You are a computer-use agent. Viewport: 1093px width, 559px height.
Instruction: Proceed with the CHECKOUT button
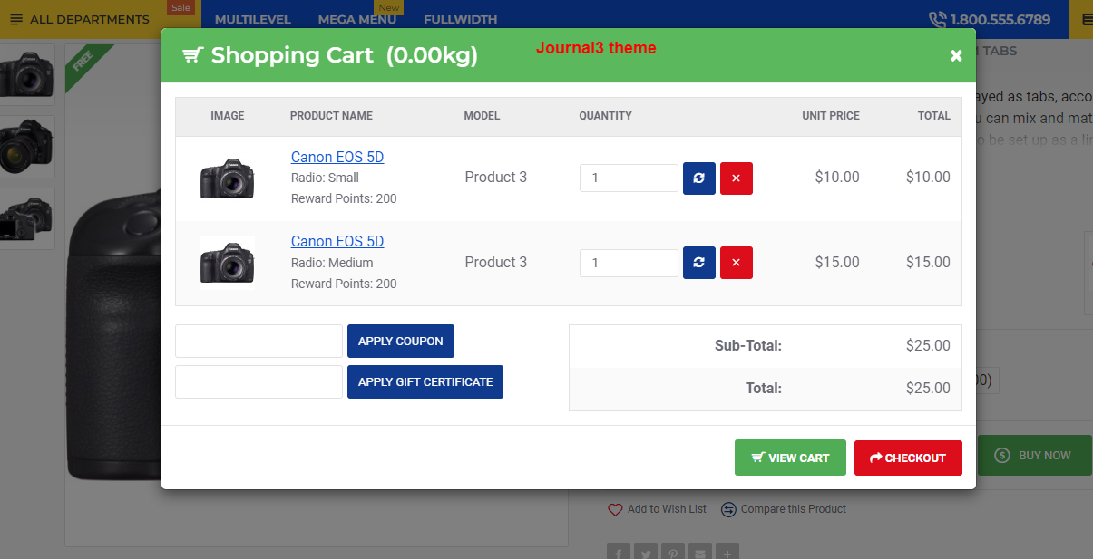[907, 458]
